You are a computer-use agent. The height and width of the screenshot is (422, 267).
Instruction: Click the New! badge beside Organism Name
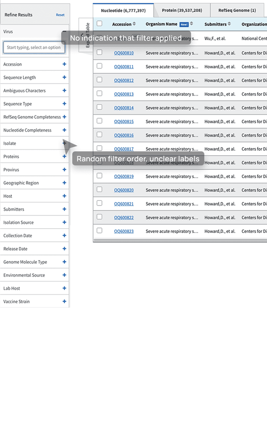184,24
